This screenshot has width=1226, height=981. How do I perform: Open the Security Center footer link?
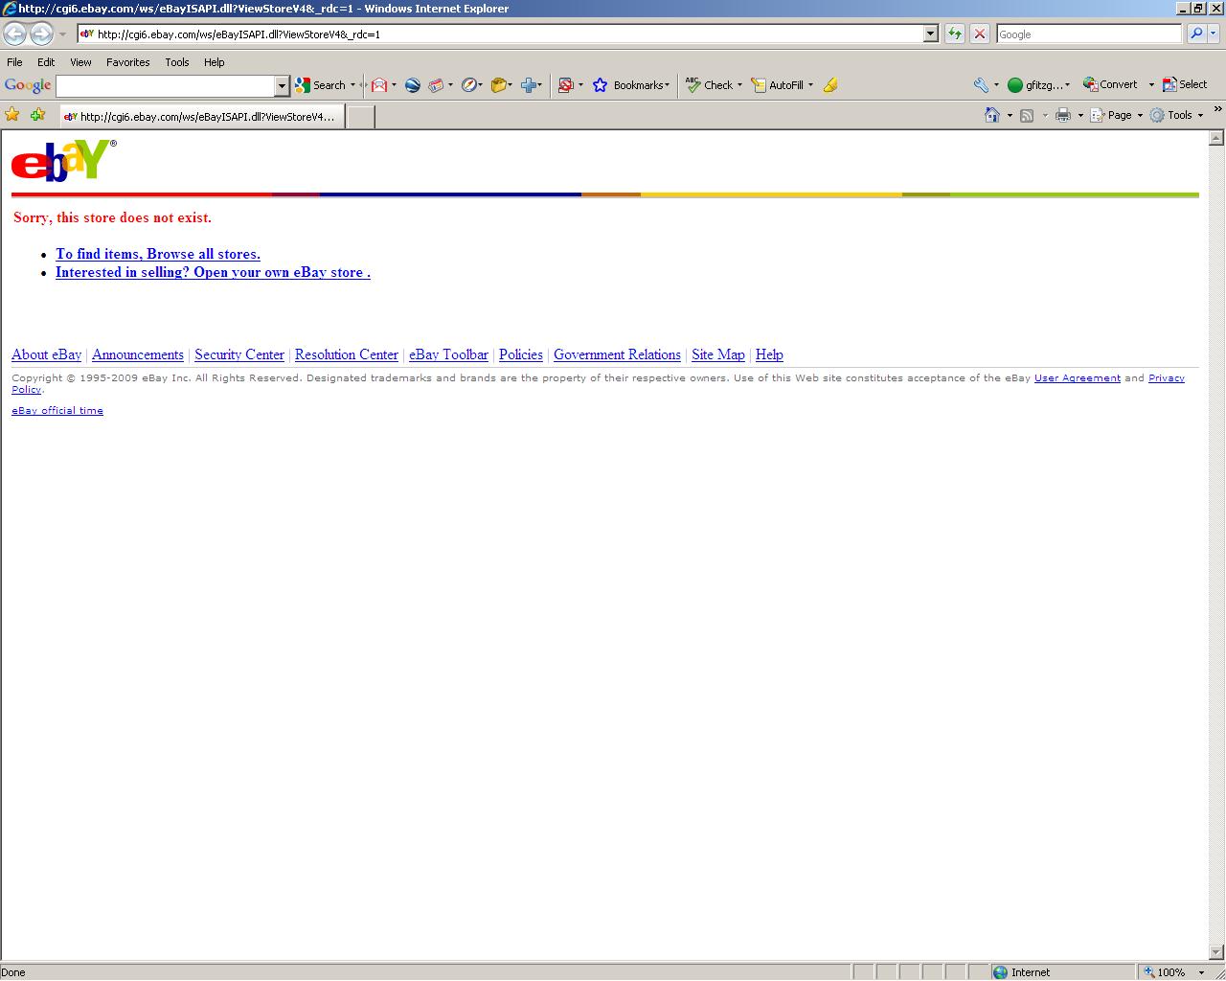(x=239, y=354)
